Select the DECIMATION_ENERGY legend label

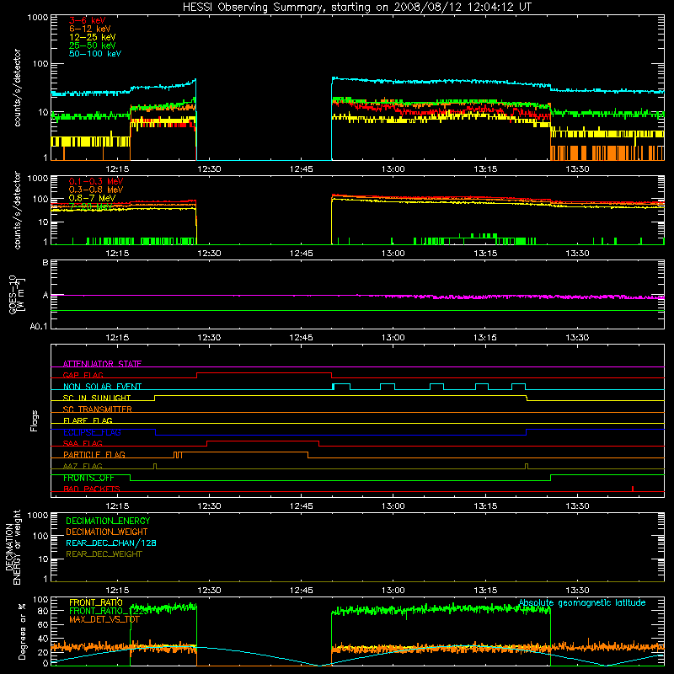108,521
